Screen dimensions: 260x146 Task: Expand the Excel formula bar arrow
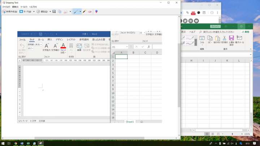click(251, 54)
